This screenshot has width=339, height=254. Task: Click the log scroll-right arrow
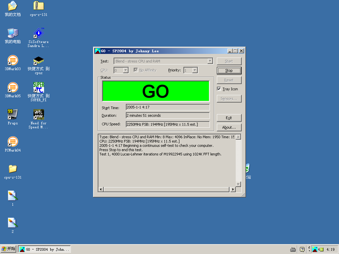click(x=233, y=189)
